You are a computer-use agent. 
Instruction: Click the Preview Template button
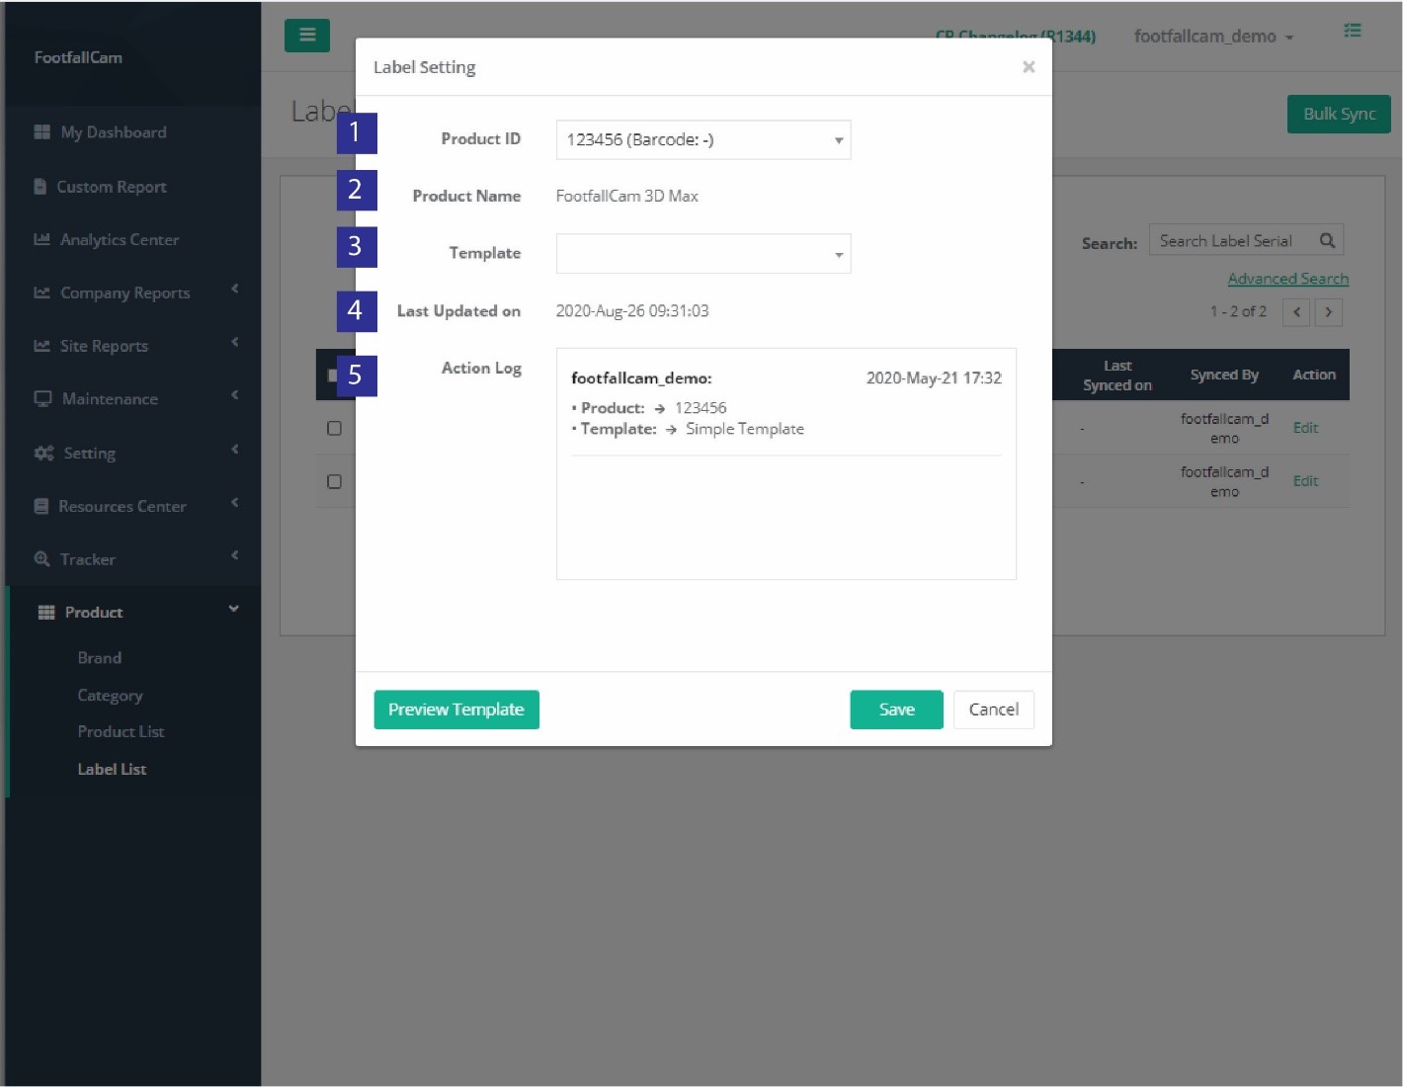(x=455, y=710)
